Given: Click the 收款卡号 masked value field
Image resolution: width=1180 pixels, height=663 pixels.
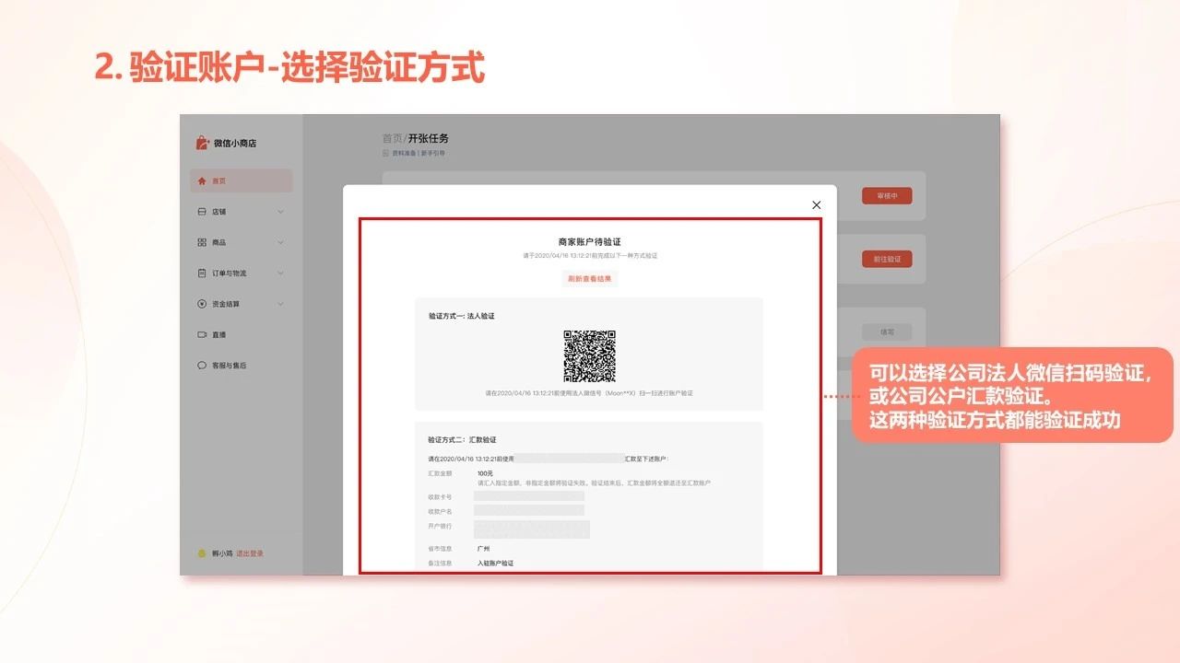Looking at the screenshot, I should [529, 496].
